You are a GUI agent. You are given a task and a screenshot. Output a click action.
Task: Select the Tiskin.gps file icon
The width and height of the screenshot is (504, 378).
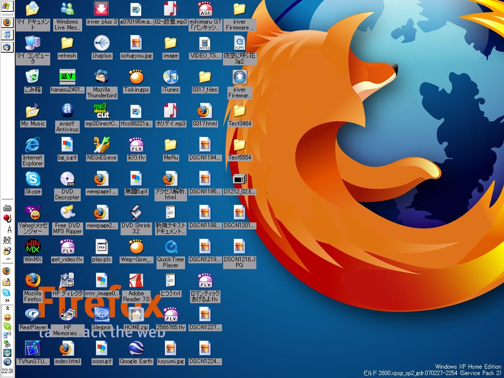click(x=136, y=81)
